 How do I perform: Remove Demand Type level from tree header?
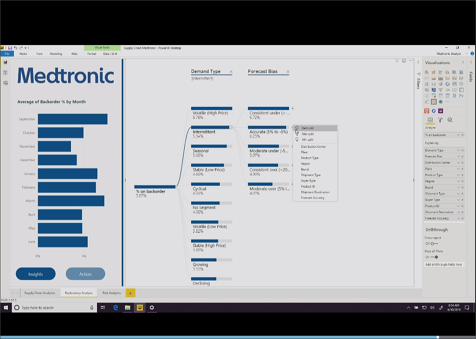point(231,72)
